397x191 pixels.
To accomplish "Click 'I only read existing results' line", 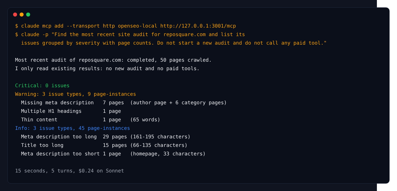I will [x=107, y=69].
